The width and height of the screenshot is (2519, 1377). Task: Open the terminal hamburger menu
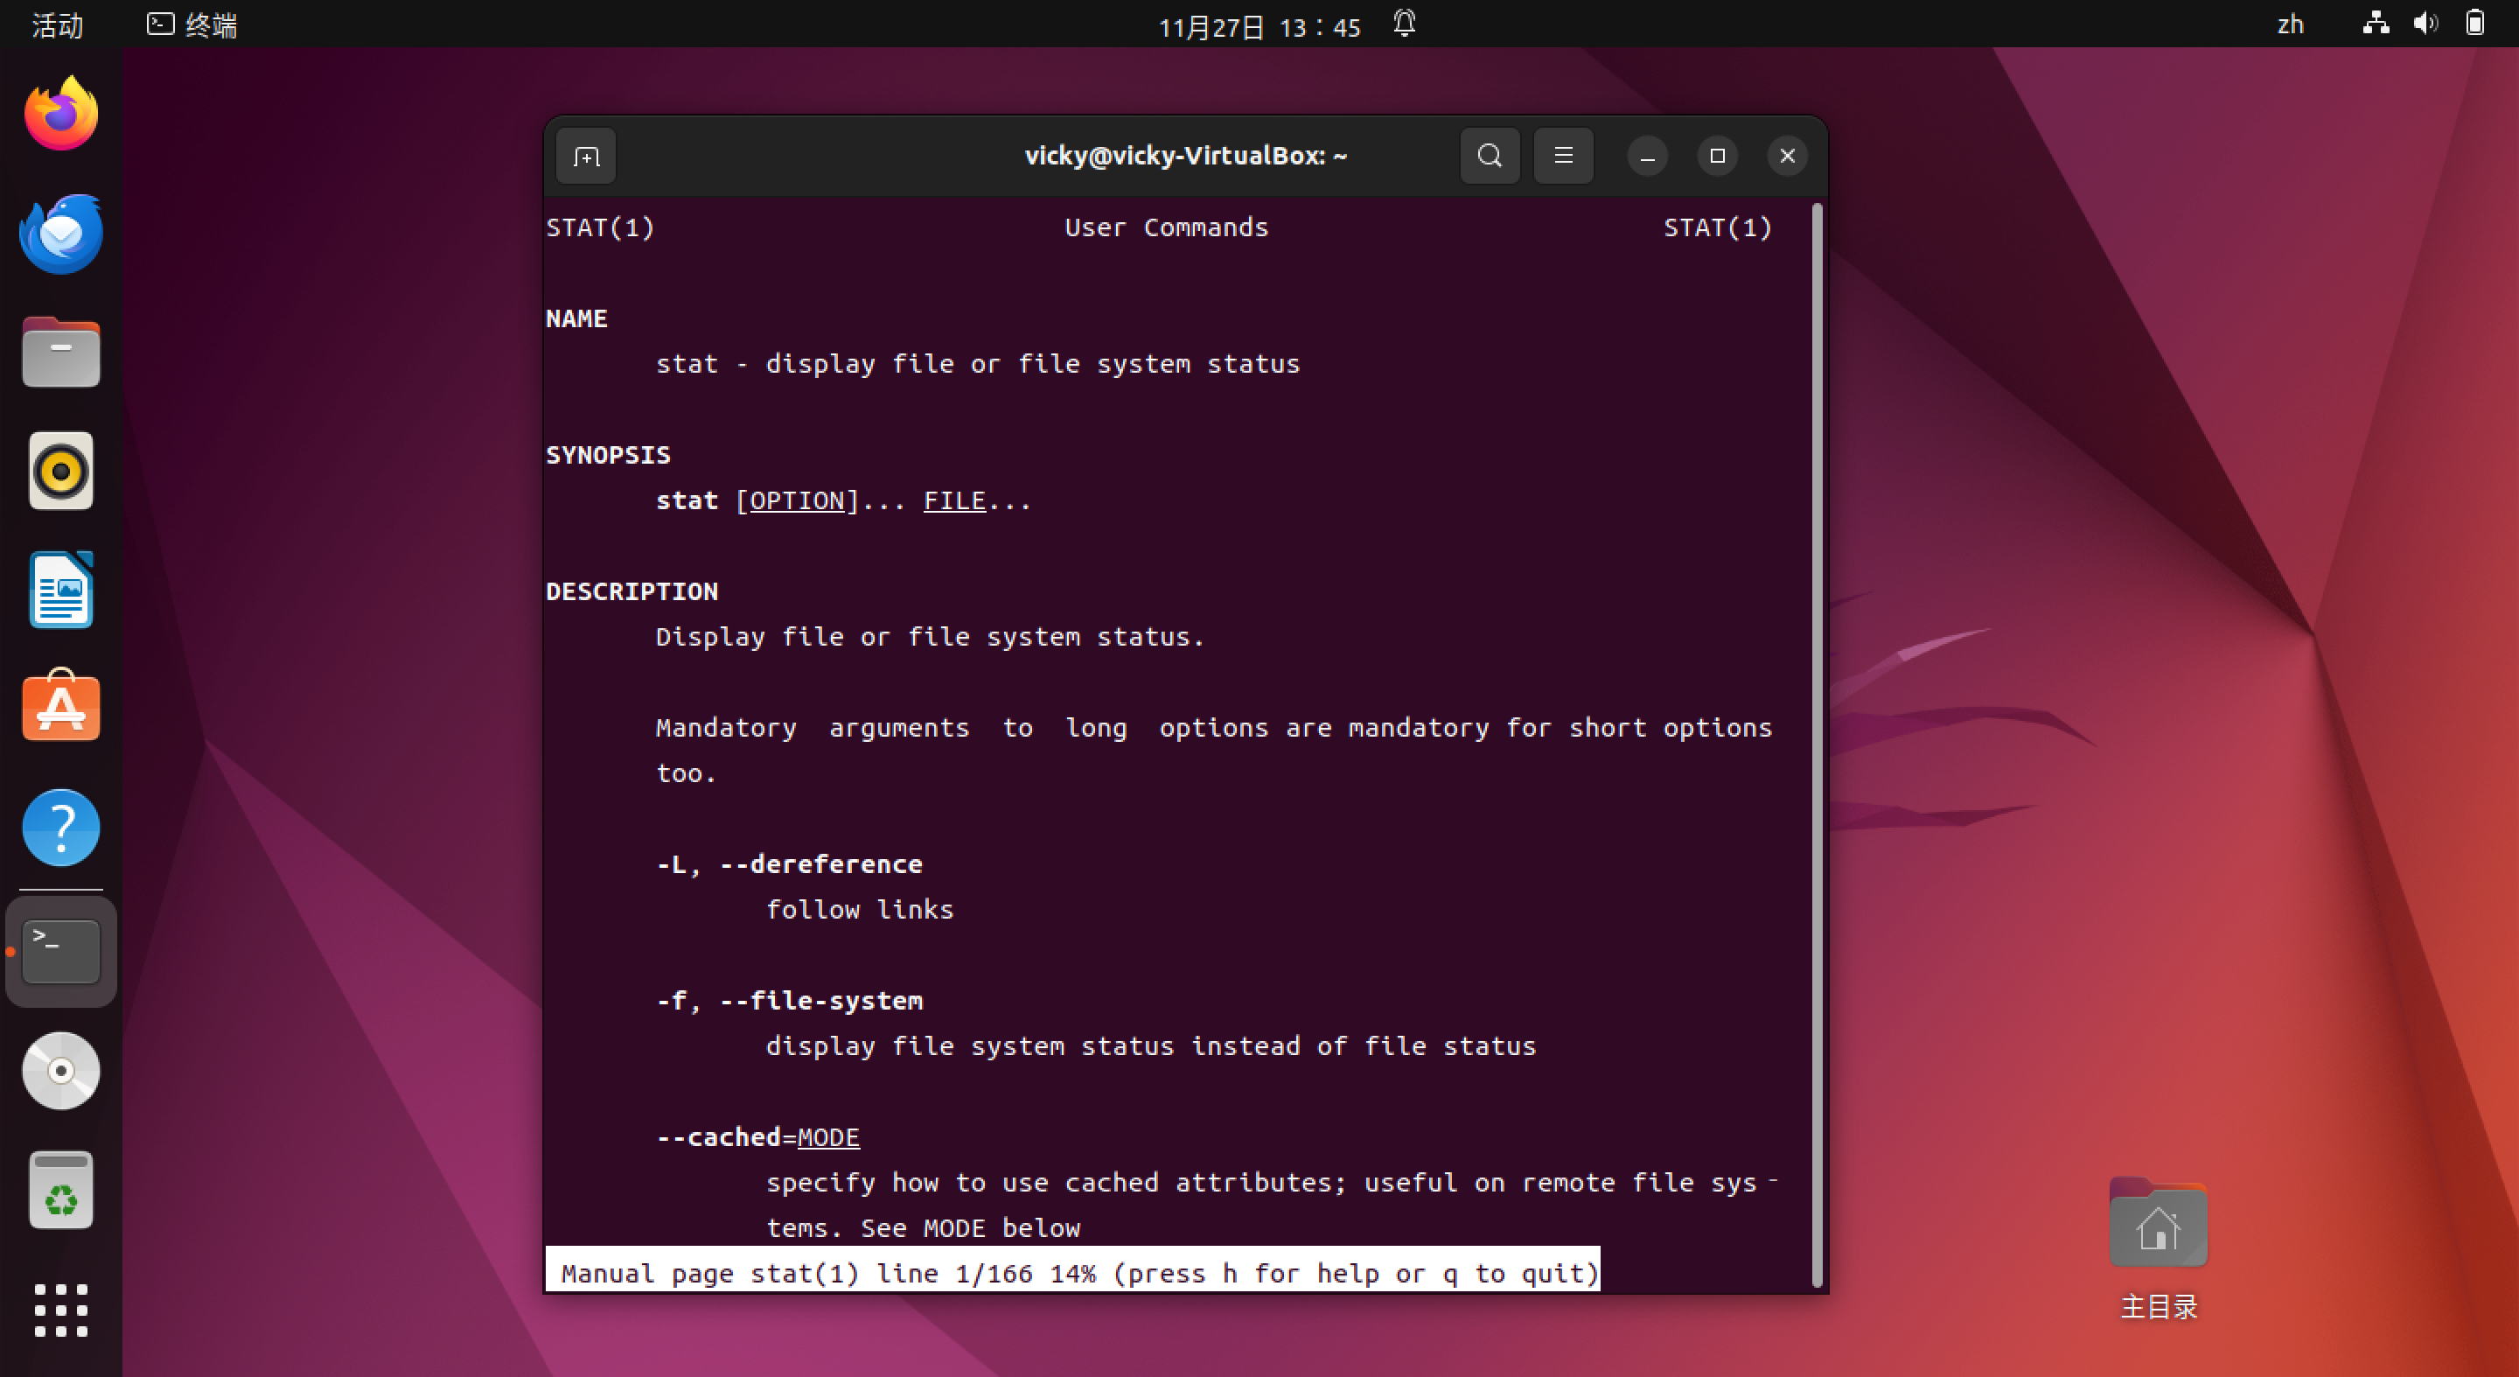pyautogui.click(x=1563, y=156)
